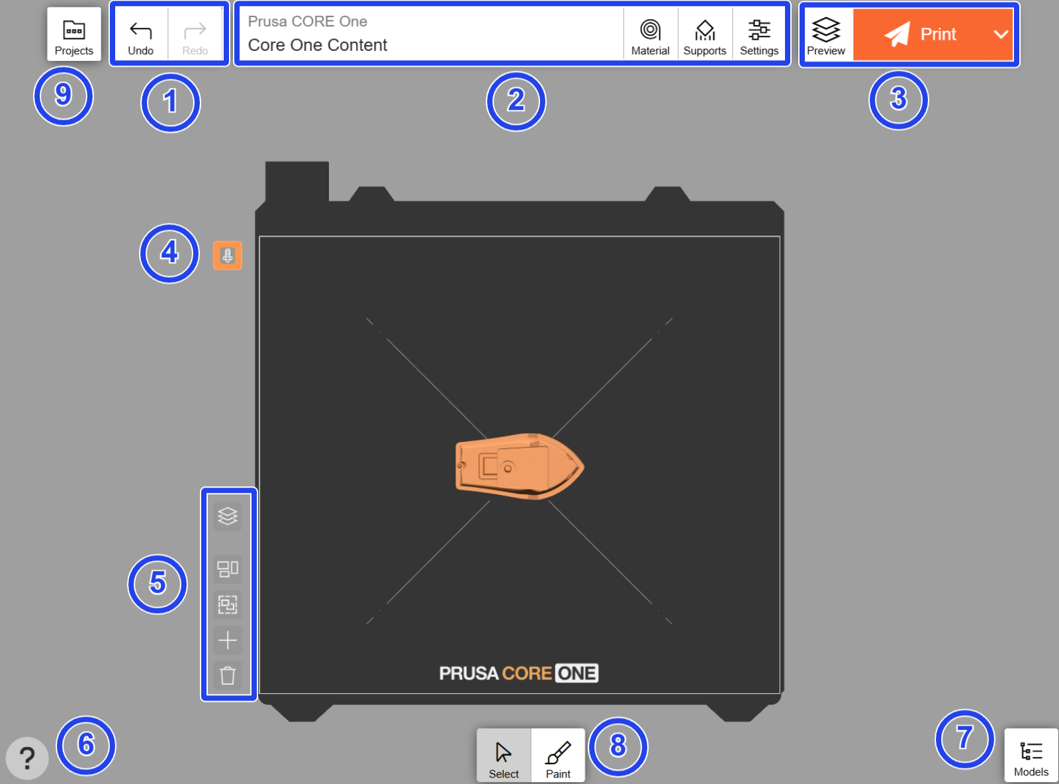Expand the Print button dropdown arrow
This screenshot has height=784, width=1059.
1001,34
